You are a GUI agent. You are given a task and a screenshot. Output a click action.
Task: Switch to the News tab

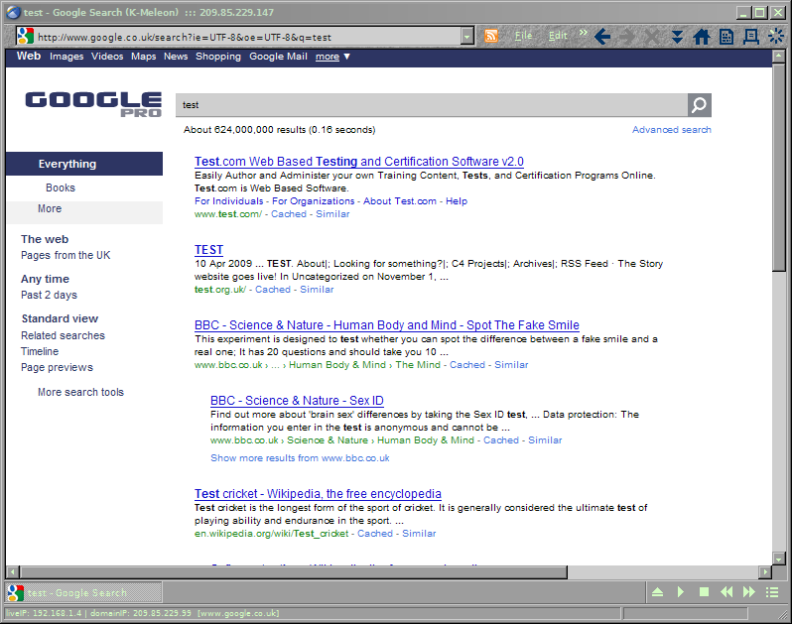(x=176, y=57)
